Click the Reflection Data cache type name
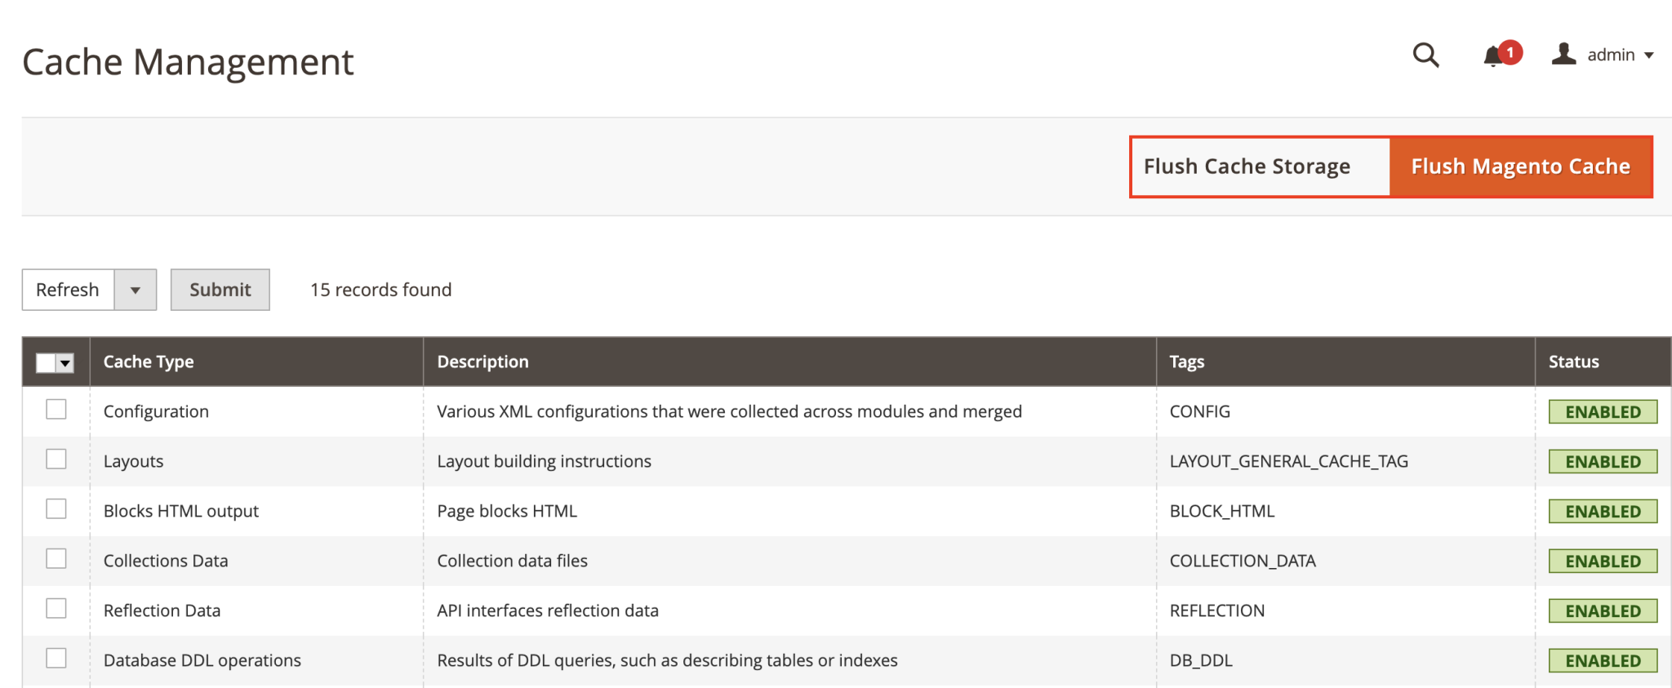 tap(162, 610)
